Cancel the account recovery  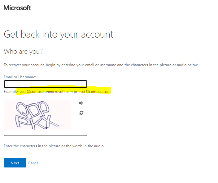coord(34,163)
